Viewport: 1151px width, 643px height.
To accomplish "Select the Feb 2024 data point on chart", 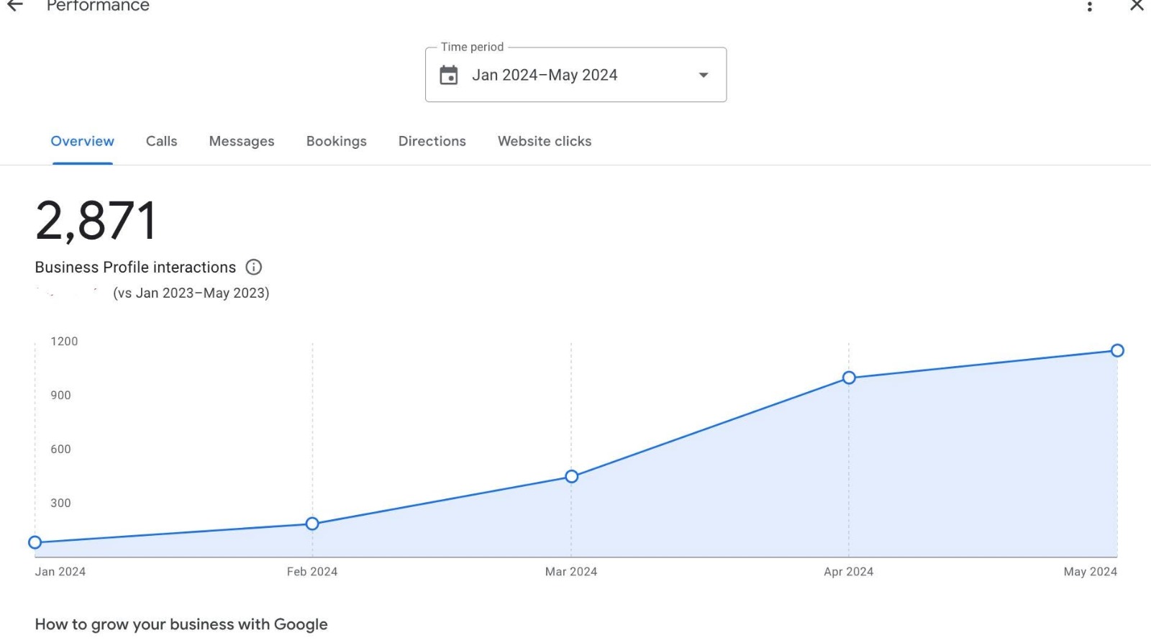I will [x=312, y=524].
